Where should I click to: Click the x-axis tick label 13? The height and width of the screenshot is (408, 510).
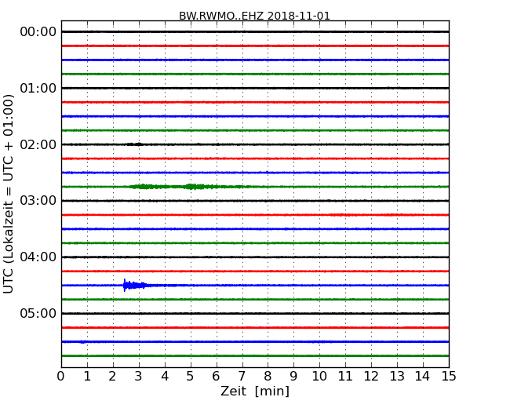click(397, 377)
